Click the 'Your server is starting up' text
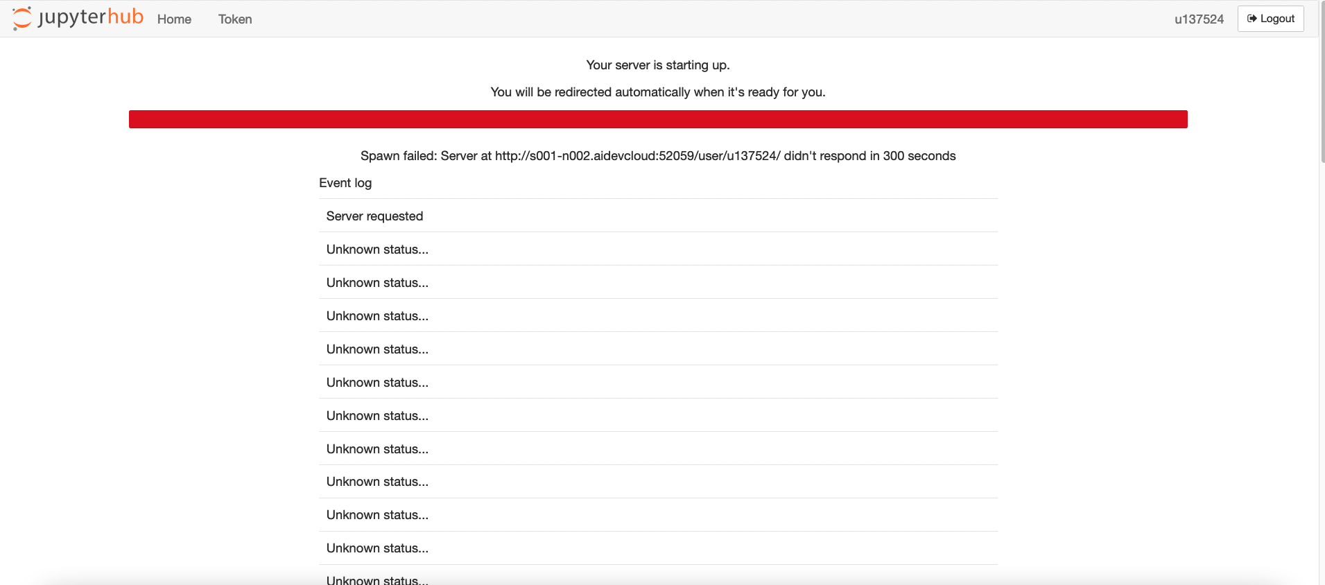The width and height of the screenshot is (1325, 585). pos(657,65)
